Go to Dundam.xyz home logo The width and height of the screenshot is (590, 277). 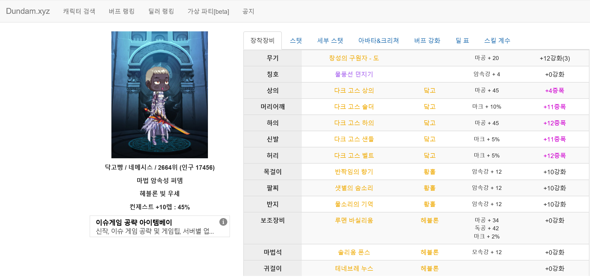coord(28,11)
